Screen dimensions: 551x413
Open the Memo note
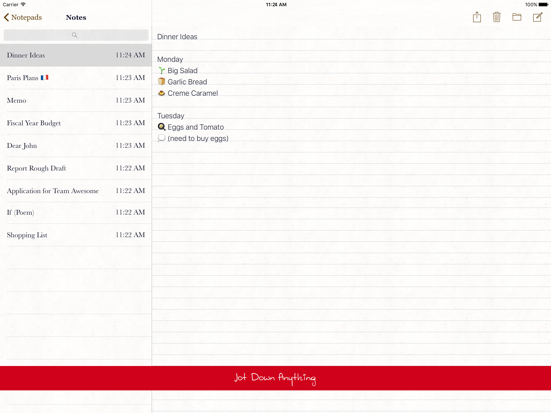(x=76, y=100)
